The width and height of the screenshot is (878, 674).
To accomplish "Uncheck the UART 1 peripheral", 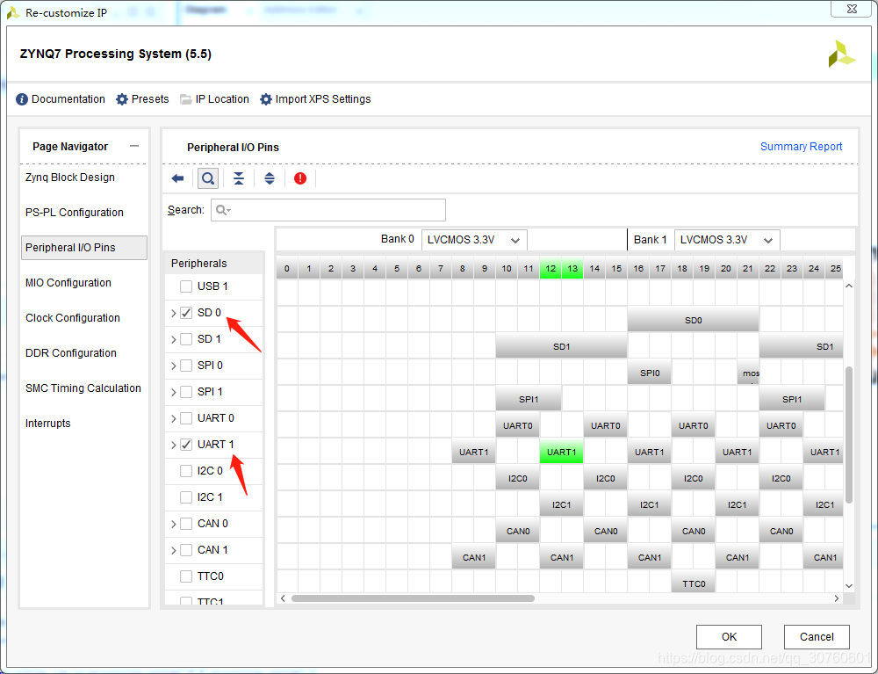I will pyautogui.click(x=186, y=445).
